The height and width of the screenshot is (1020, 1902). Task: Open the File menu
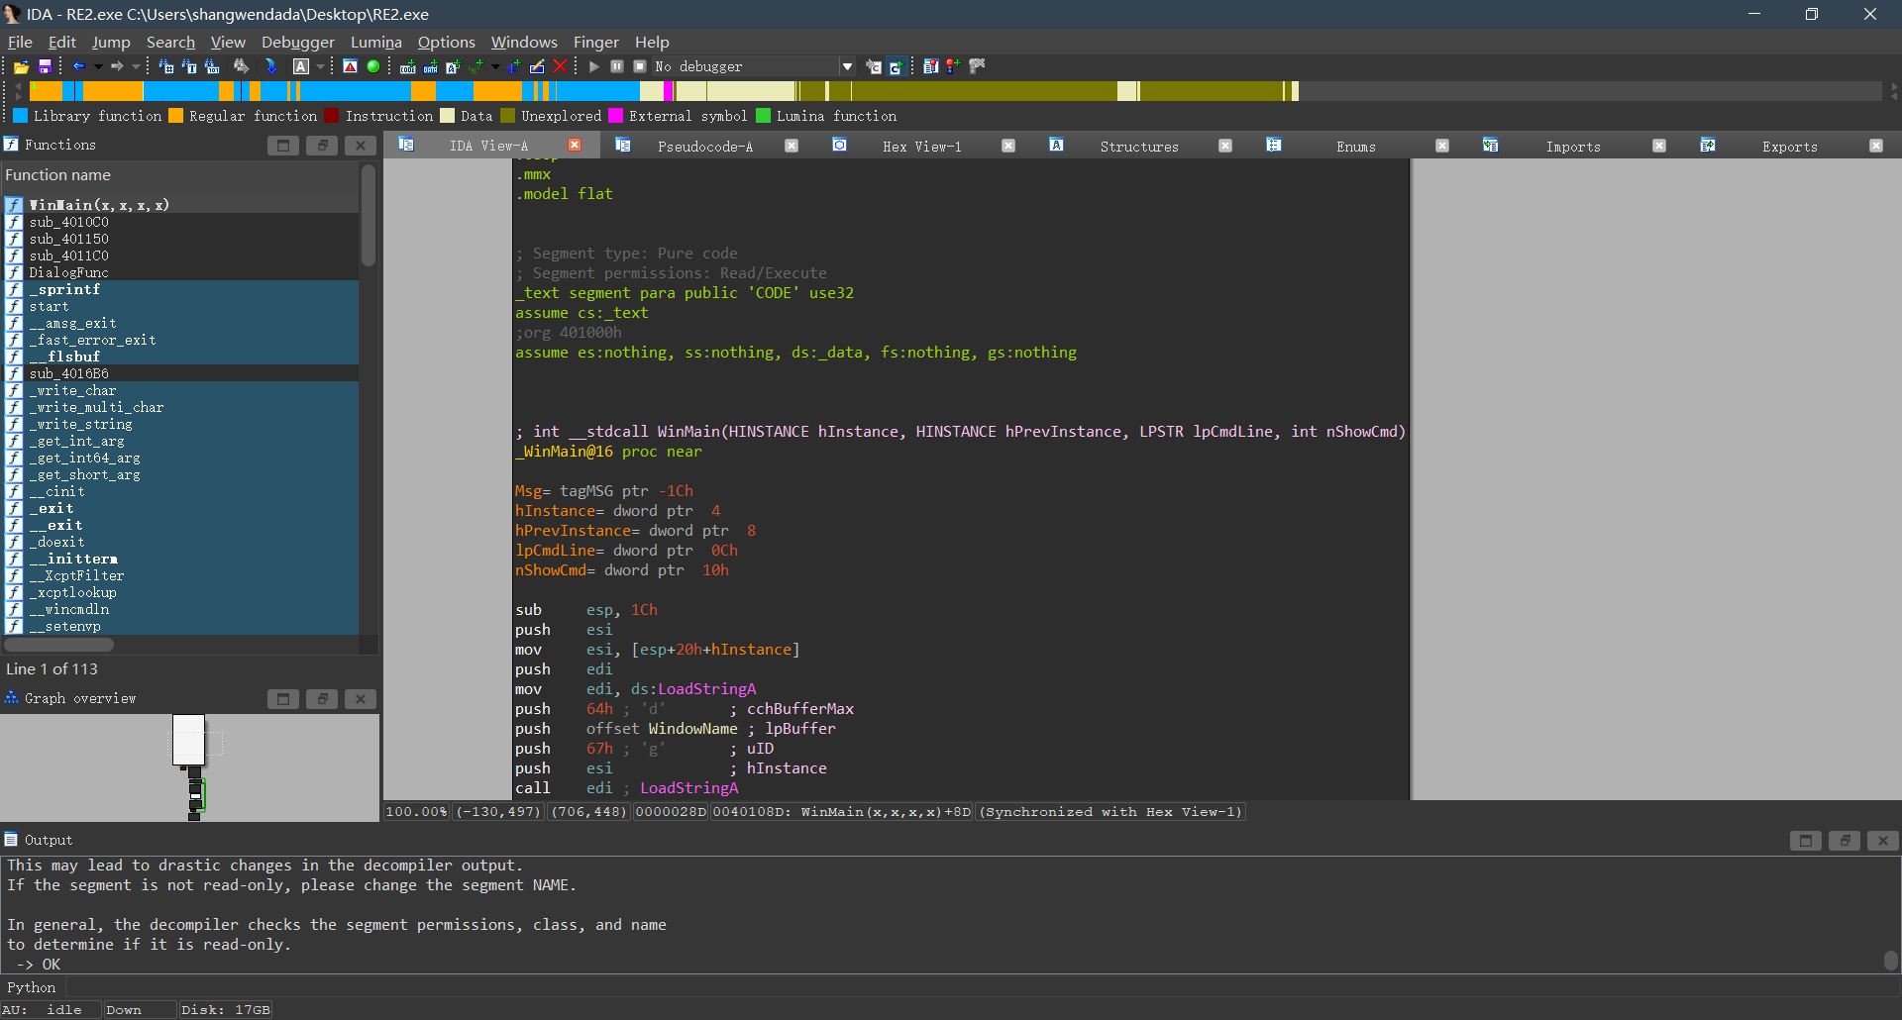[20, 42]
